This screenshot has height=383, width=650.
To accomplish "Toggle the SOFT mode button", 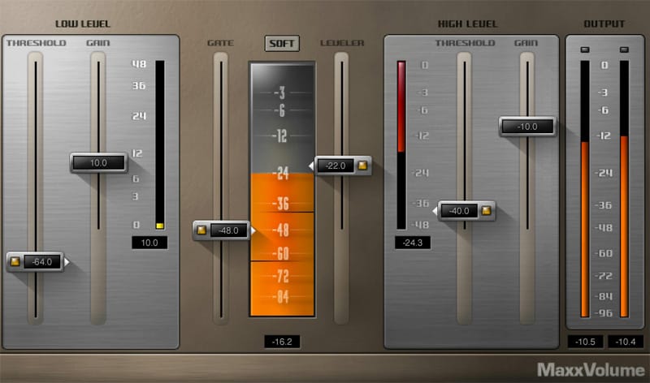I will (282, 43).
